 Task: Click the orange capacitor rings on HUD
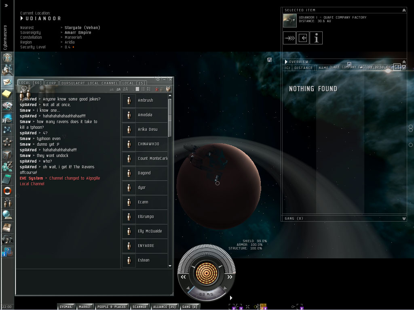(x=207, y=273)
